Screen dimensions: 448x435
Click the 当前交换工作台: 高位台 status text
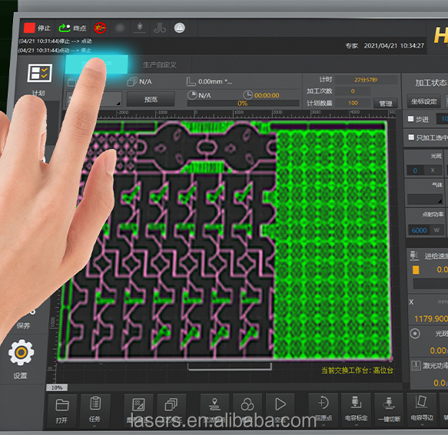click(x=357, y=371)
